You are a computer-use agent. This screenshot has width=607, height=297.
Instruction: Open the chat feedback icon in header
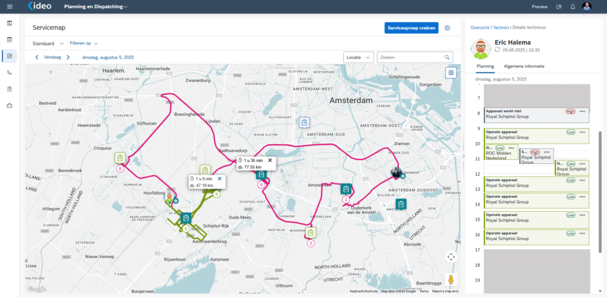coord(558,7)
